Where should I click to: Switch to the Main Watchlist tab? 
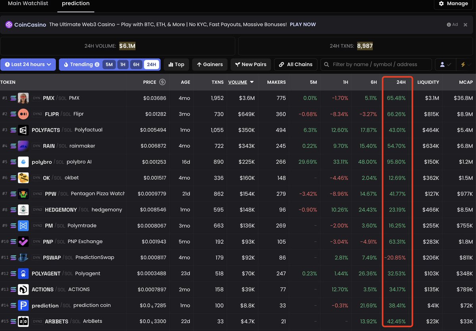28,4
